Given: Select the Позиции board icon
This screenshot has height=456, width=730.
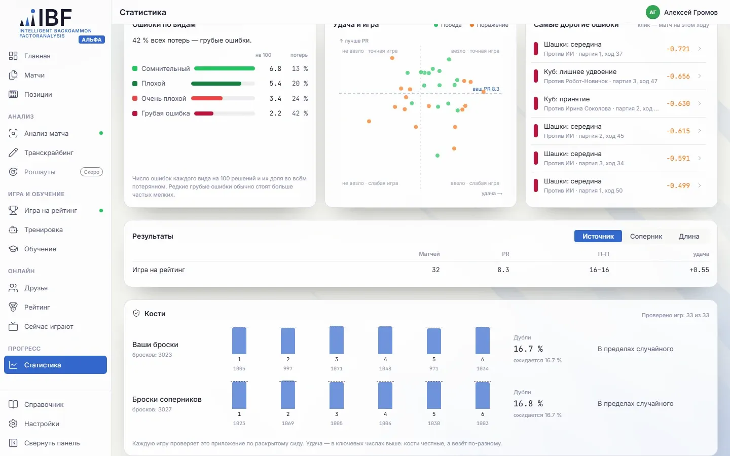Looking at the screenshot, I should point(13,94).
